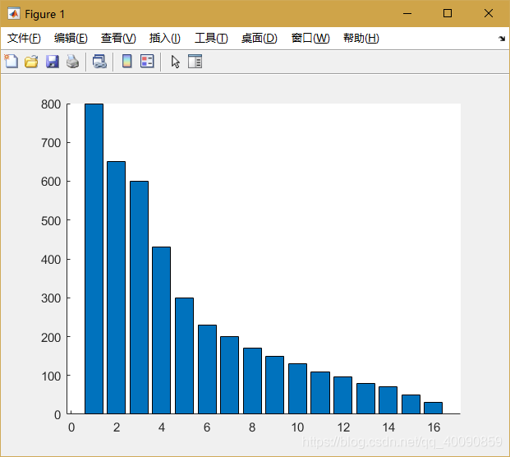Image resolution: width=510 pixels, height=457 pixels.
Task: Print the figure with the printer icon
Action: (x=72, y=61)
